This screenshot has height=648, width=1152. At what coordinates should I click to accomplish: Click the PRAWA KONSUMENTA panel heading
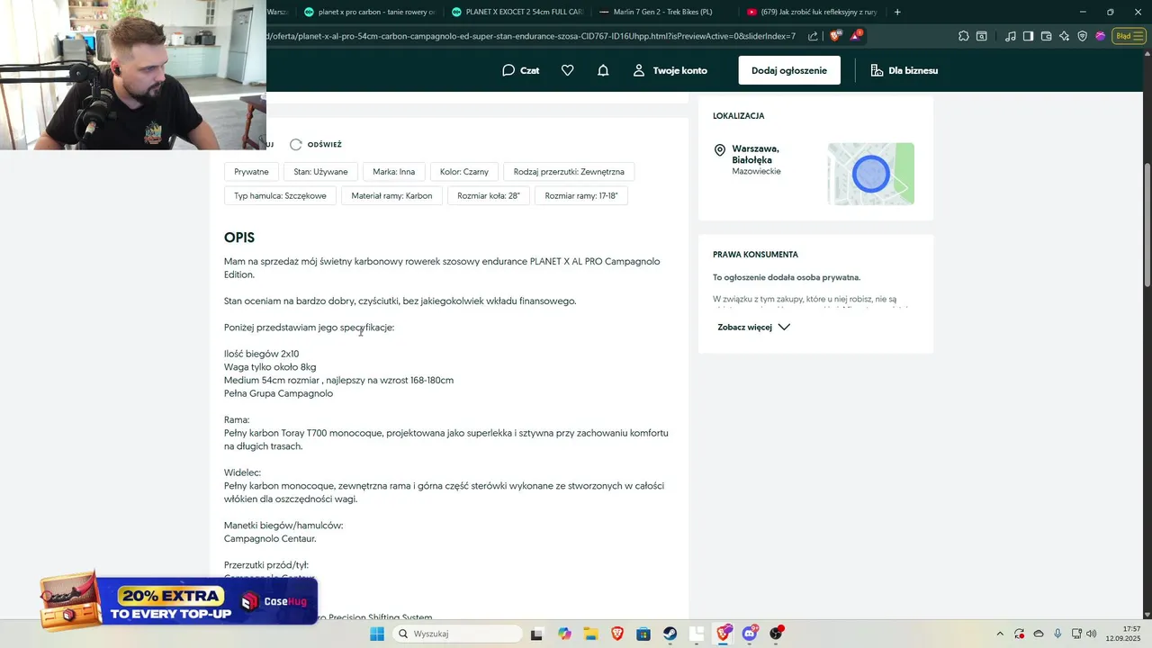tap(756, 255)
